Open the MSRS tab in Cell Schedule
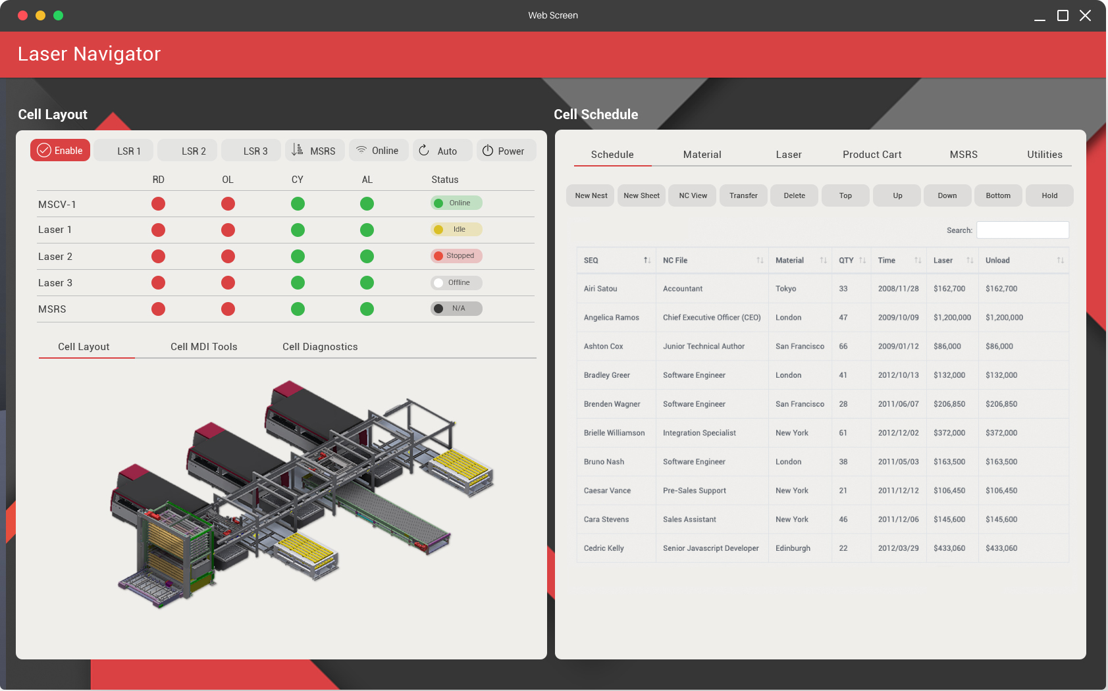Viewport: 1108px width, 691px height. pyautogui.click(x=964, y=155)
